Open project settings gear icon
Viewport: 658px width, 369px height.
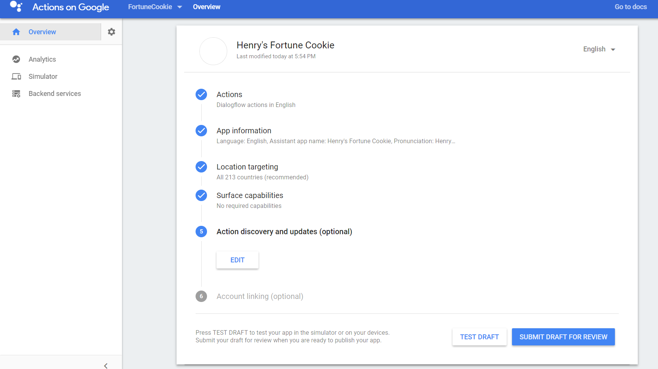tap(111, 32)
